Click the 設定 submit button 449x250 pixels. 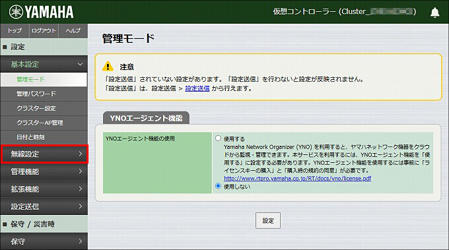268,220
